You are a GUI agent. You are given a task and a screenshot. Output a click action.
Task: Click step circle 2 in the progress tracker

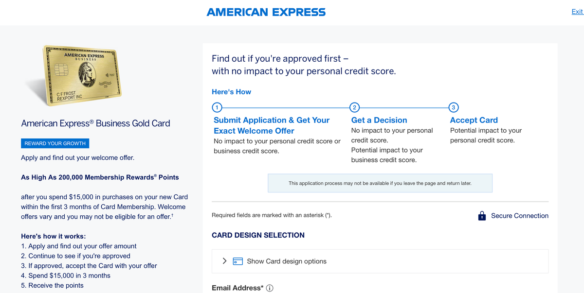355,107
